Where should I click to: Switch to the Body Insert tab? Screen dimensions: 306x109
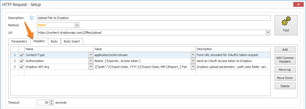[x=72, y=41]
